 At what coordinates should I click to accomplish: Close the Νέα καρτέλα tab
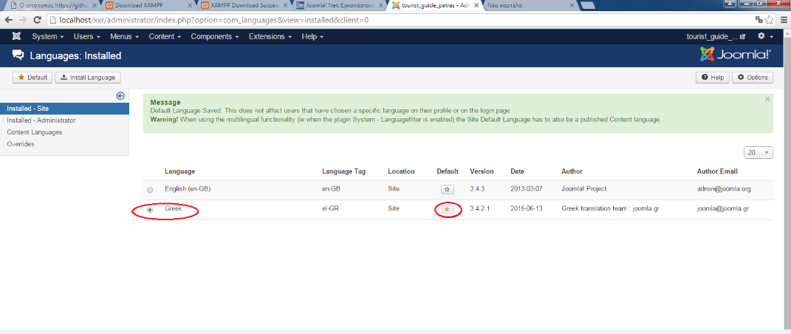click(x=572, y=6)
